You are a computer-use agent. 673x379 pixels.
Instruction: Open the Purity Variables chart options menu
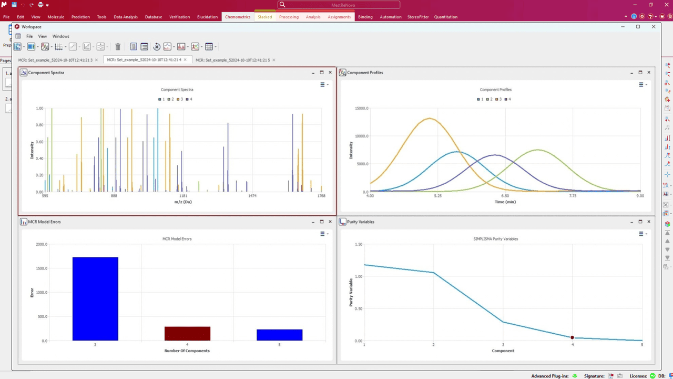(x=642, y=234)
